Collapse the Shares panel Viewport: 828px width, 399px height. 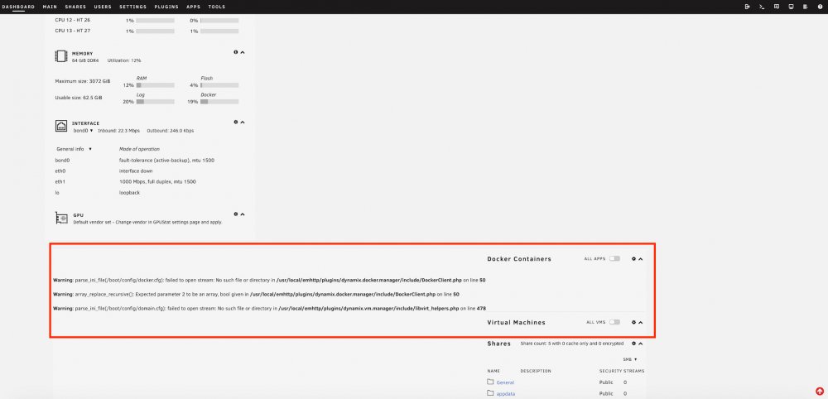coord(641,344)
